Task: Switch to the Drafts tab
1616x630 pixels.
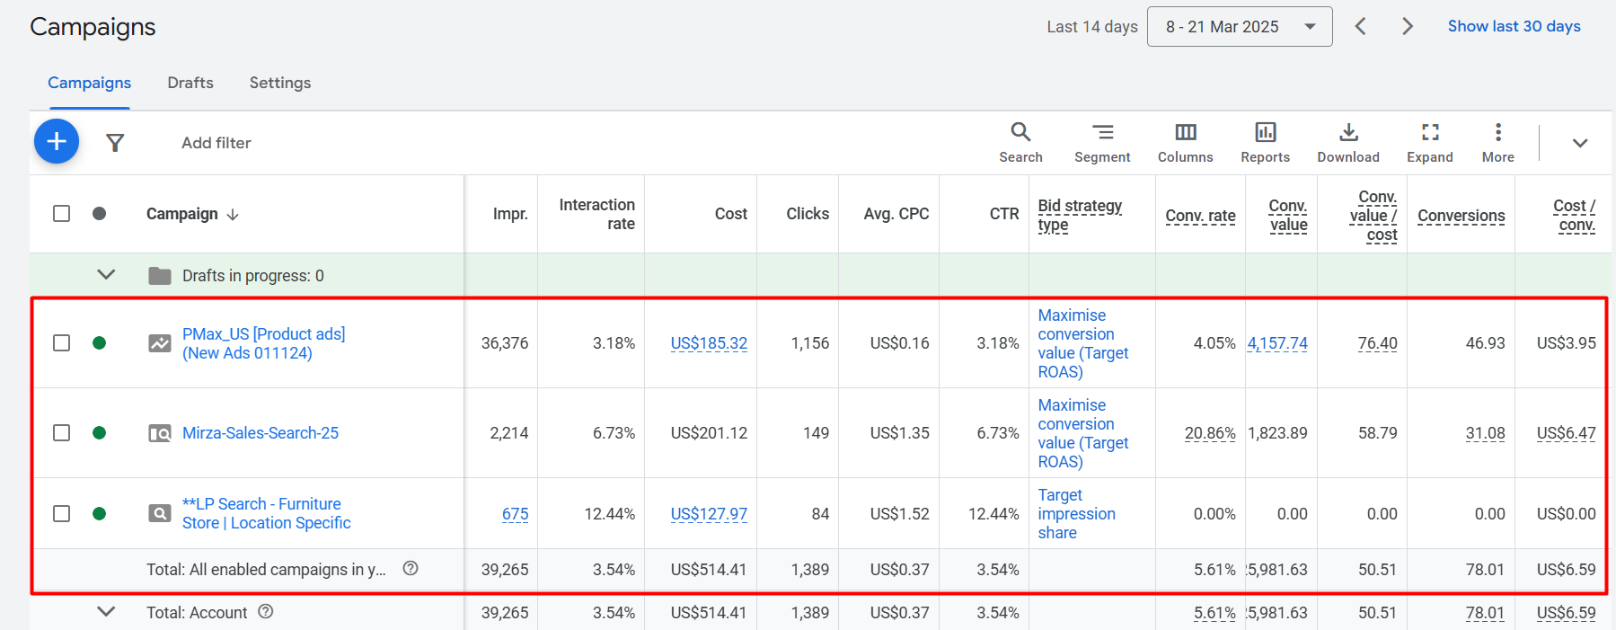Action: (190, 83)
